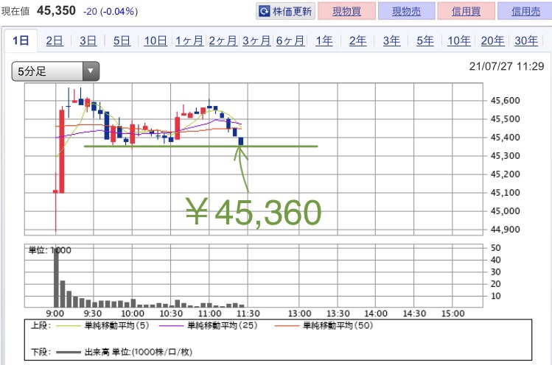This screenshot has height=365, width=552.
Task: Open the 3年 chart period
Action: pyautogui.click(x=391, y=40)
